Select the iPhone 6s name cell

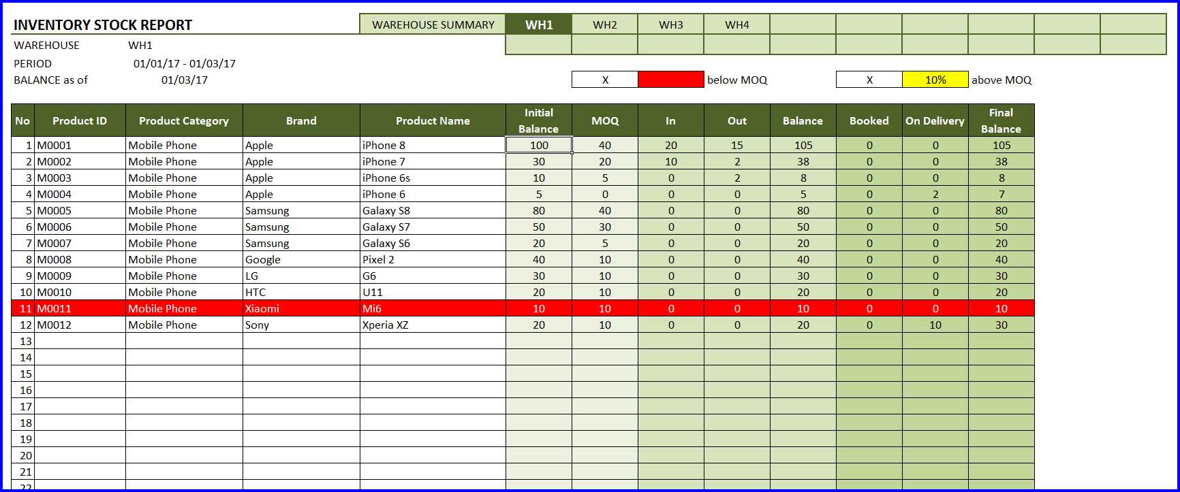433,178
